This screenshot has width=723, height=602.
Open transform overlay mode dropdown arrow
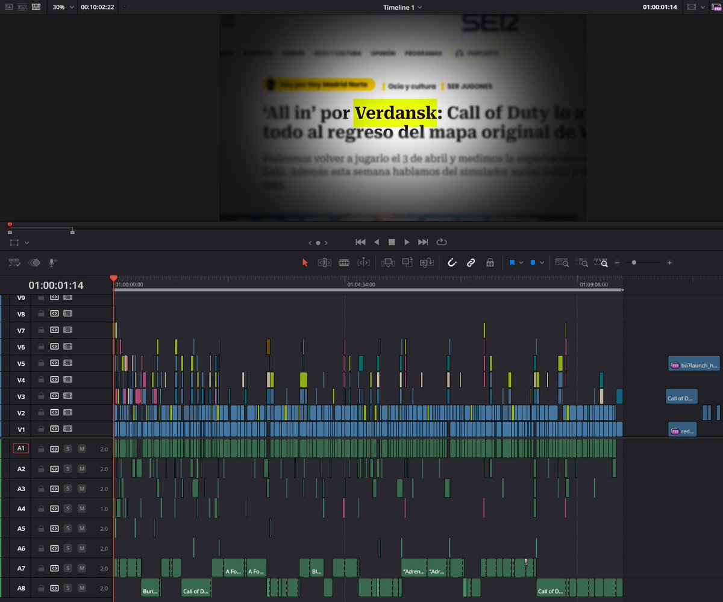click(x=27, y=242)
